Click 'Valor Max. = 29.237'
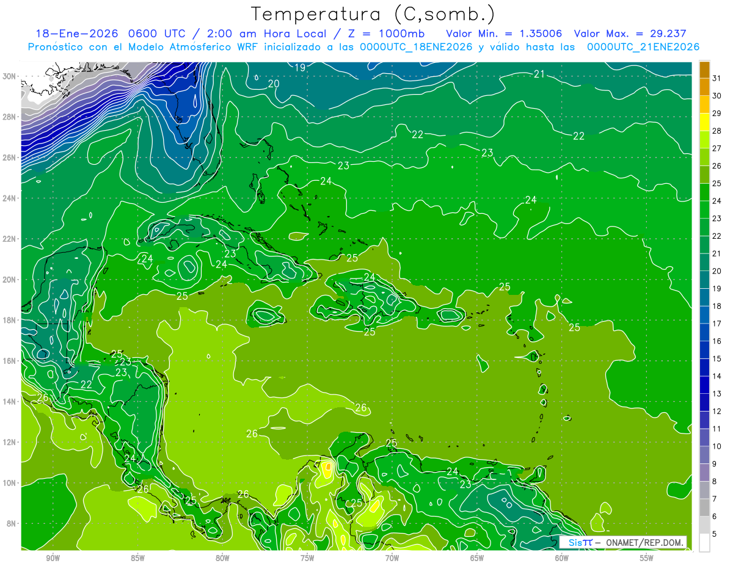The image size is (733, 566). click(630, 34)
